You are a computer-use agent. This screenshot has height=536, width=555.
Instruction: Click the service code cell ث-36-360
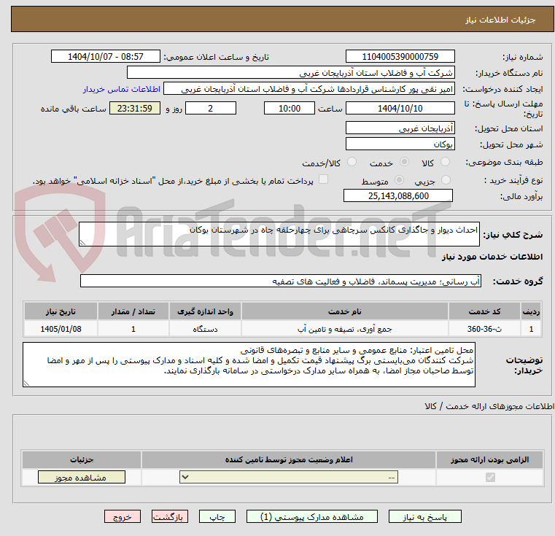pyautogui.click(x=484, y=329)
